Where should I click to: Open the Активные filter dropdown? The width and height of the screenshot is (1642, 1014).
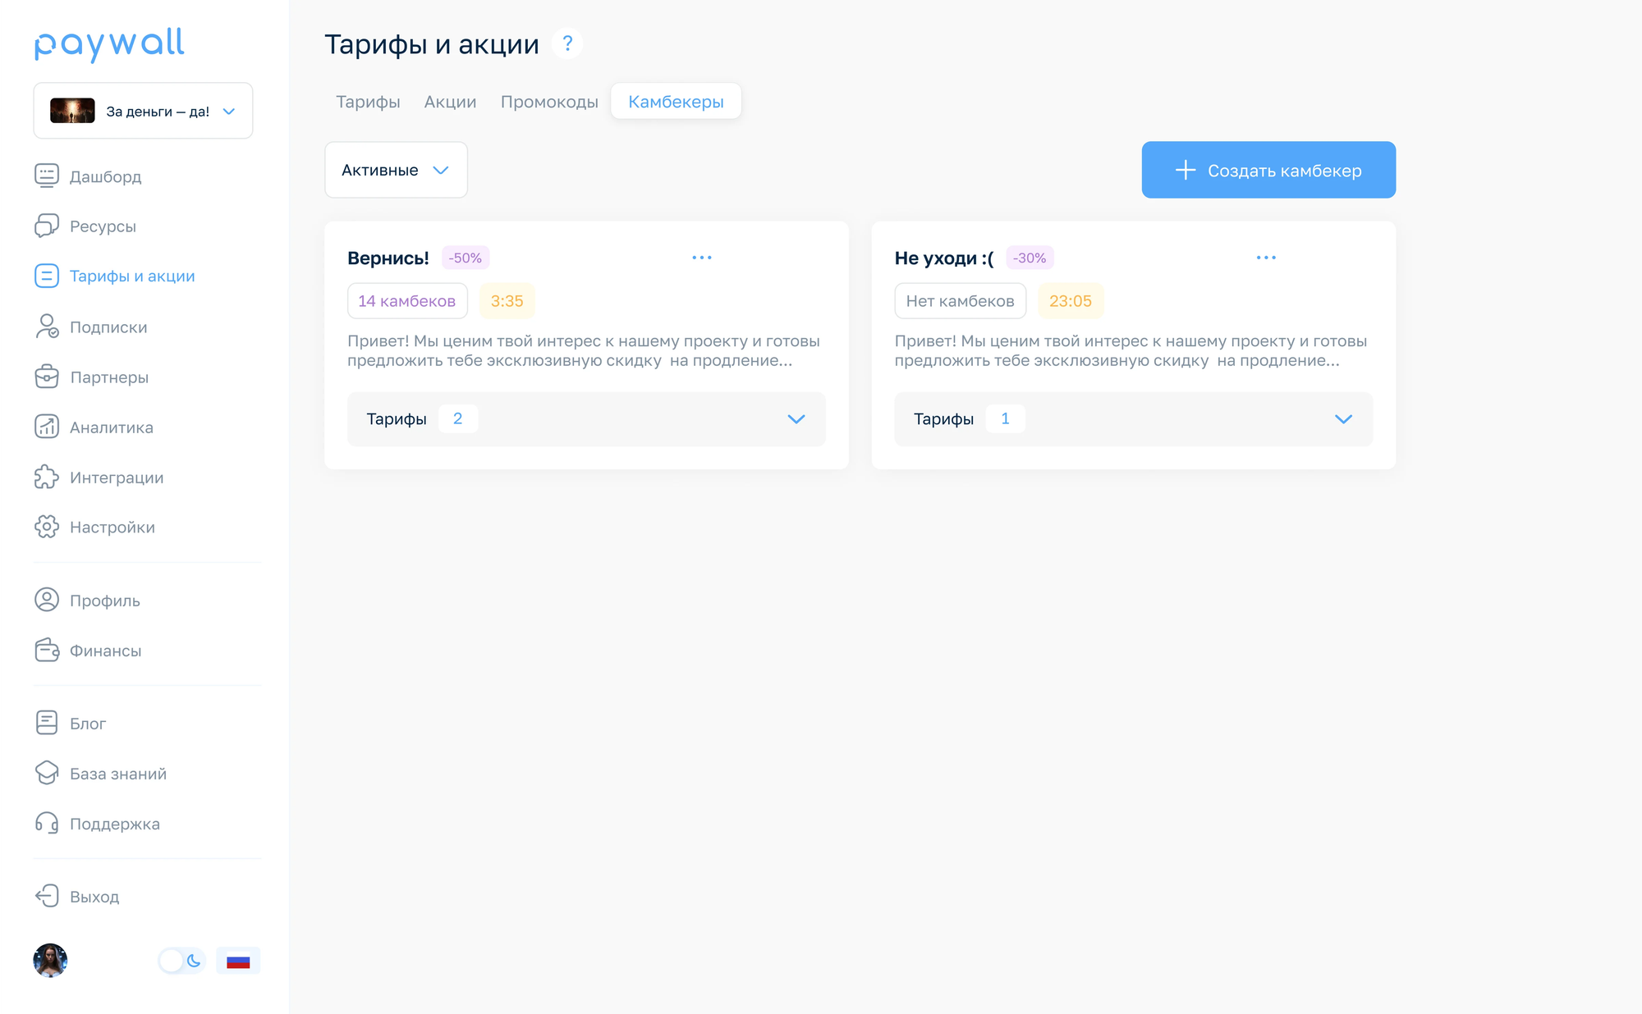point(396,170)
